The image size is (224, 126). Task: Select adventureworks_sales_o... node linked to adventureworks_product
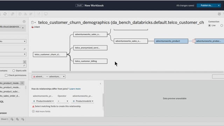[131, 41]
